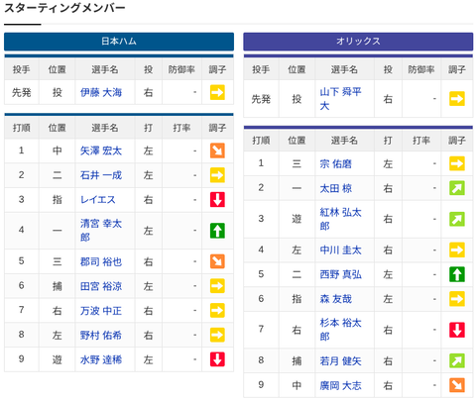Click the オリックス team header bar
The width and height of the screenshot is (476, 401).
[358, 42]
